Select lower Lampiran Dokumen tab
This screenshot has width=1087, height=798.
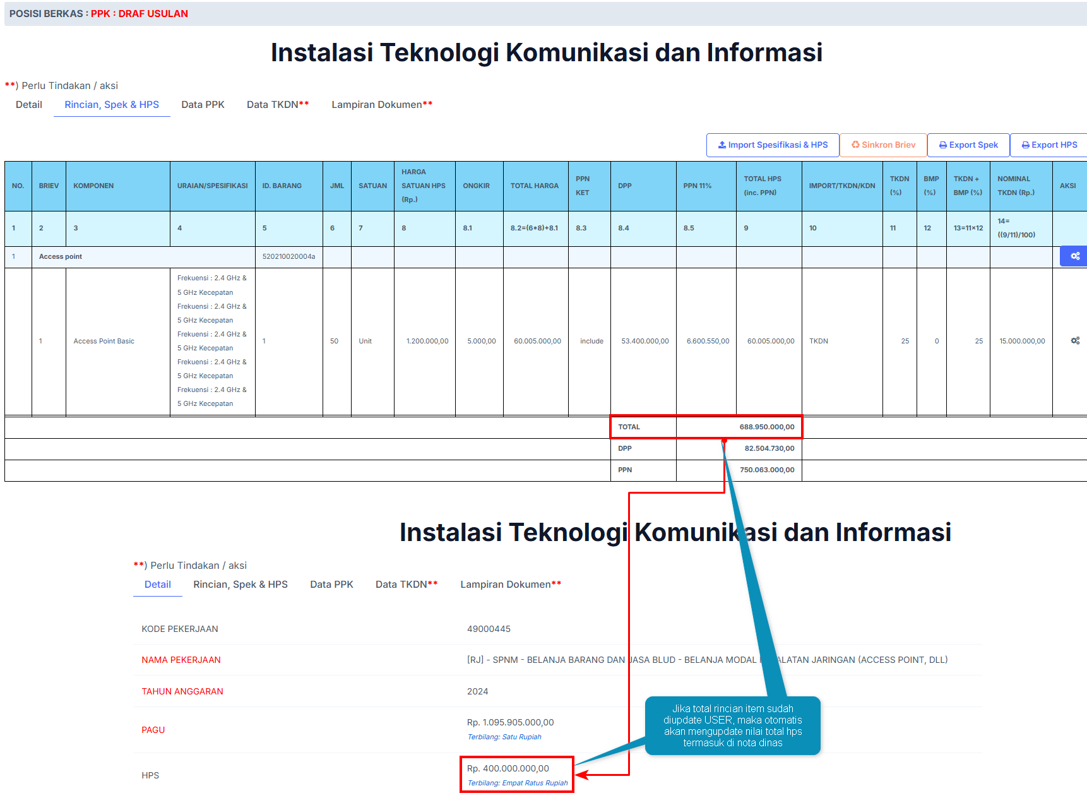click(510, 585)
